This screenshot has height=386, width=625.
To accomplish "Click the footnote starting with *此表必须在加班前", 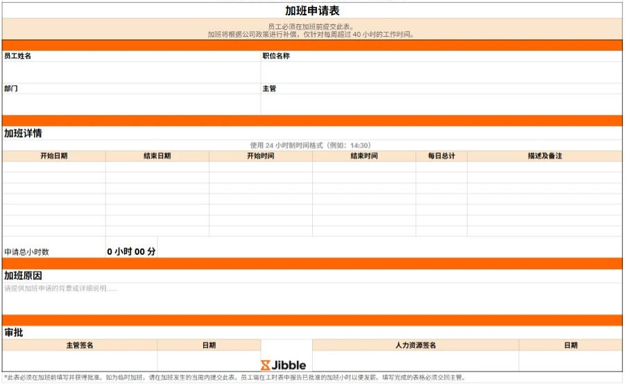I will coord(234,377).
